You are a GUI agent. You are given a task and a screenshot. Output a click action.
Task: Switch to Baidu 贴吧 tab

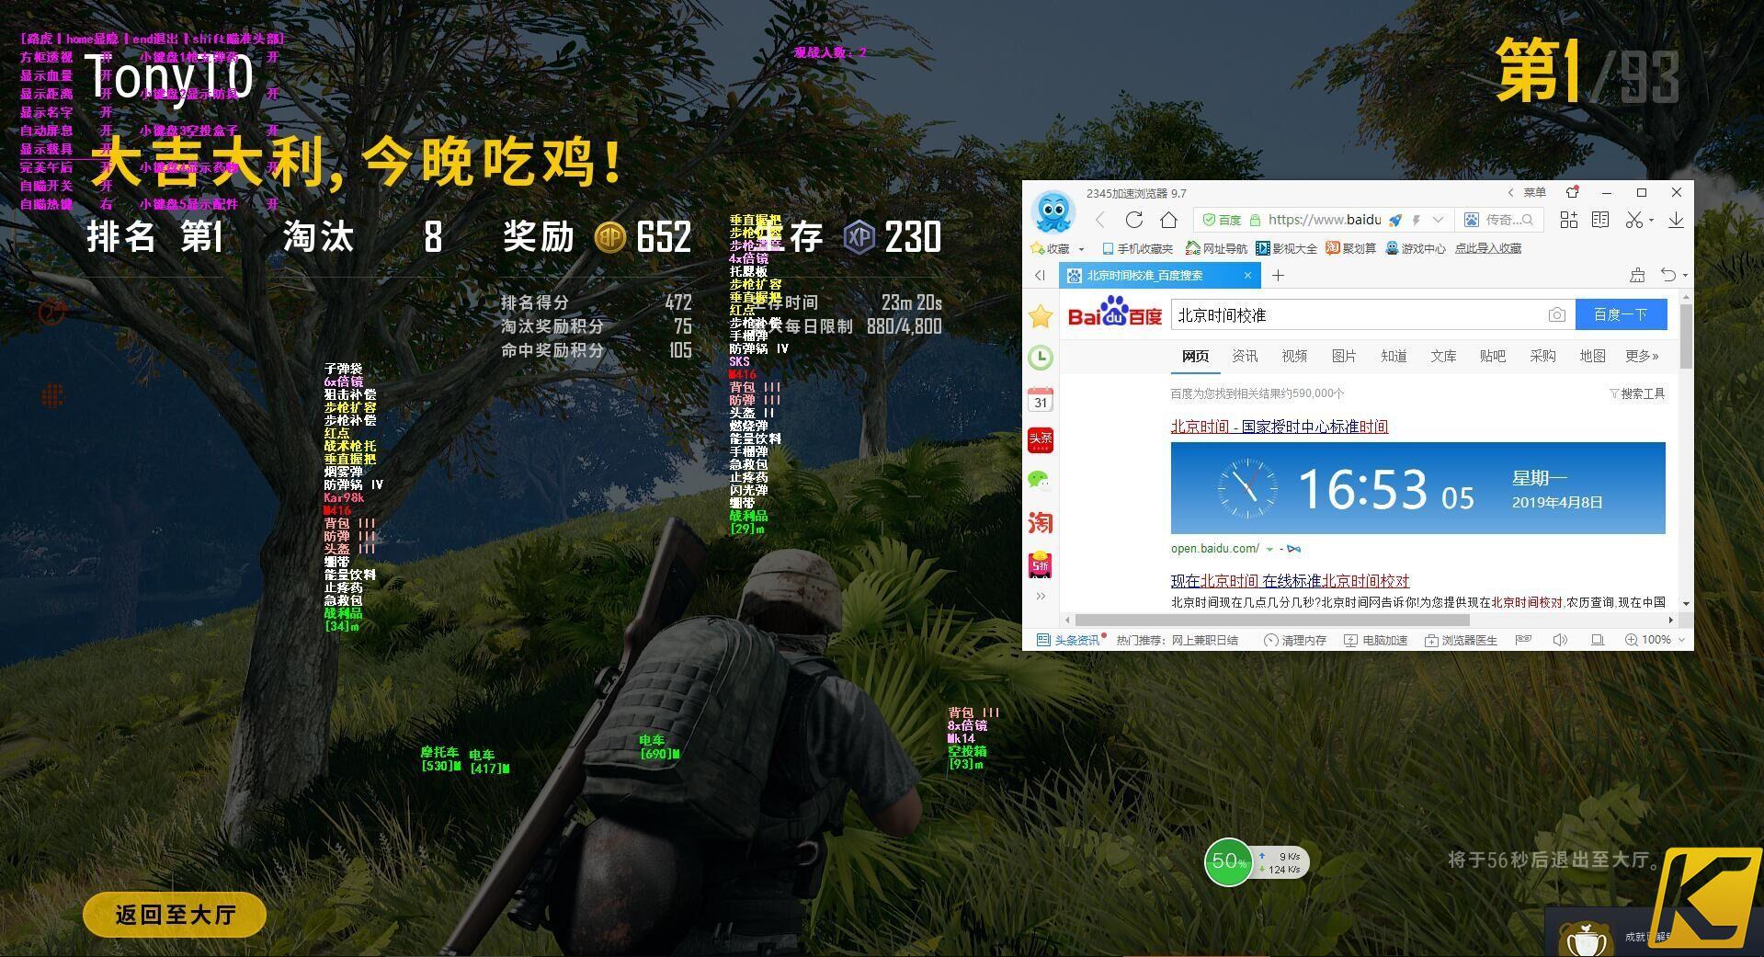point(1493,356)
